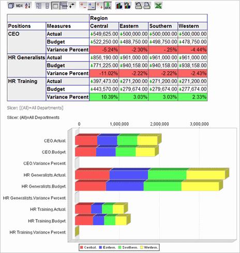Image resolution: width=240 pixels, height=253 pixels.
Task: Click the Measures header cell
Action: [x=68, y=26]
